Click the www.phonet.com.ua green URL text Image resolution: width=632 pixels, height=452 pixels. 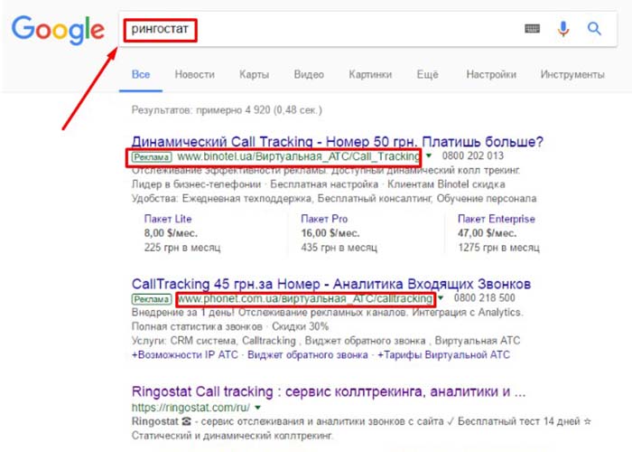pos(305,299)
